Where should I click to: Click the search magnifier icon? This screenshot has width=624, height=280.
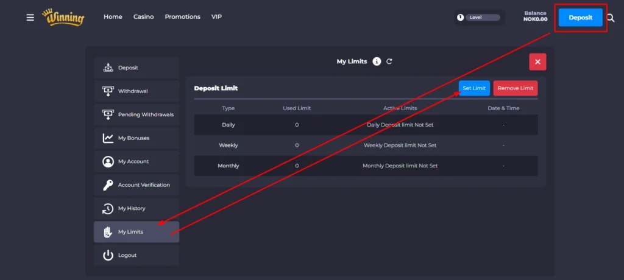tap(611, 18)
